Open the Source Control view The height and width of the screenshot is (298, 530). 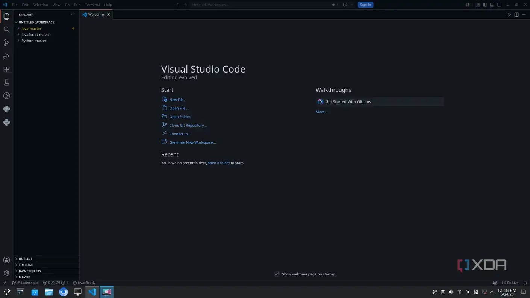click(x=6, y=43)
